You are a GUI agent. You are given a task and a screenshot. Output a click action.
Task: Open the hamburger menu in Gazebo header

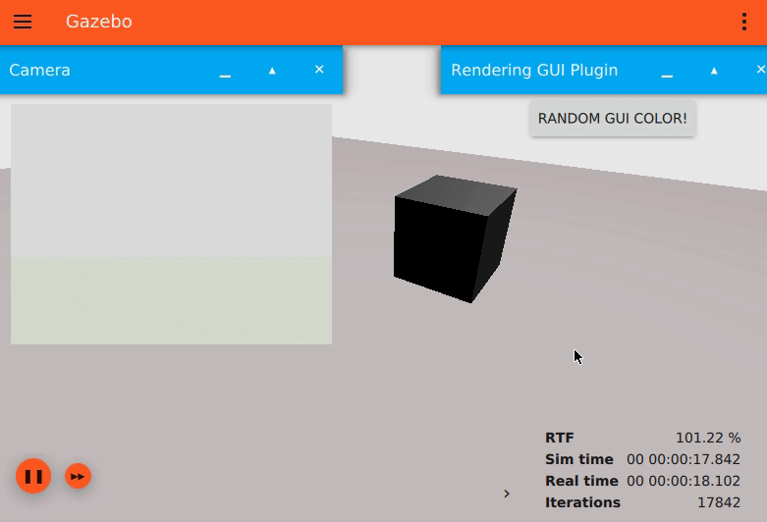[x=23, y=22]
